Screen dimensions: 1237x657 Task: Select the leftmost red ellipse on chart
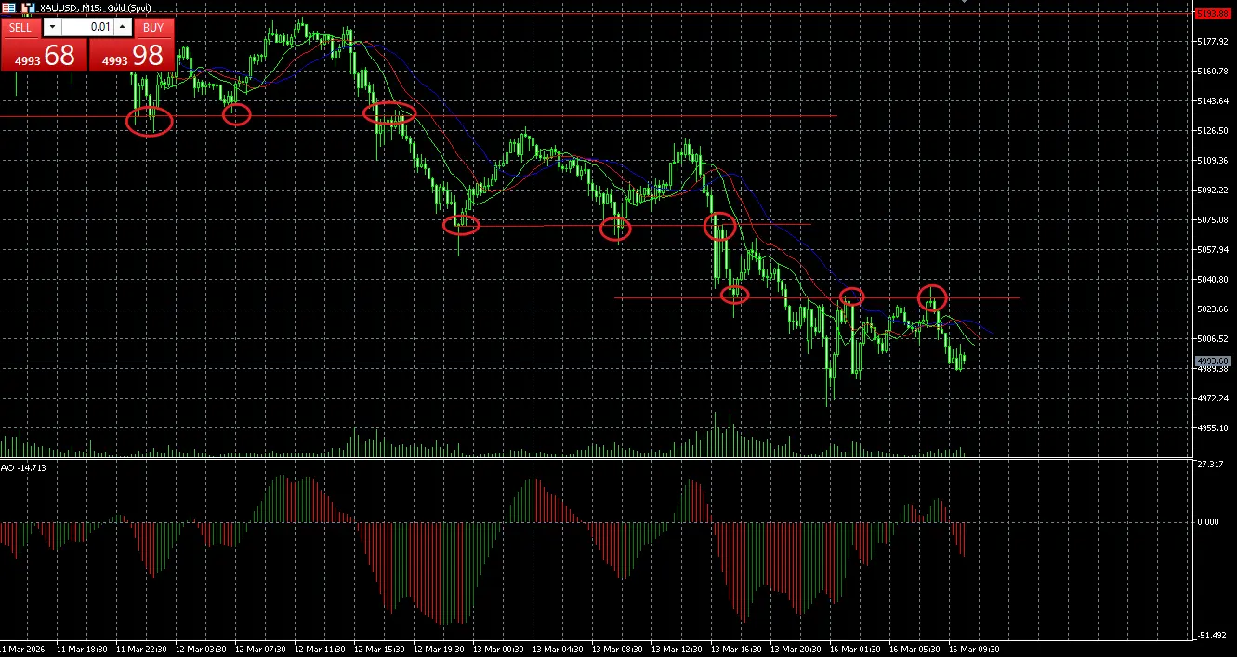pos(149,121)
